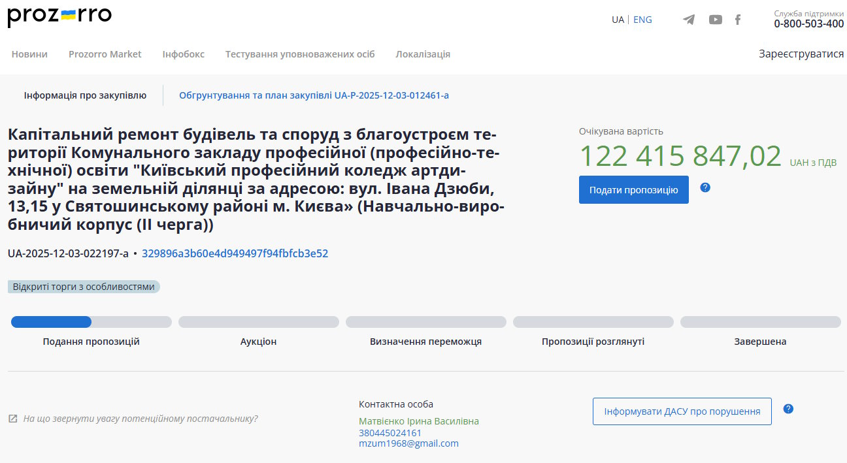The image size is (847, 463).
Task: Open the Facebook page icon
Action: click(738, 20)
